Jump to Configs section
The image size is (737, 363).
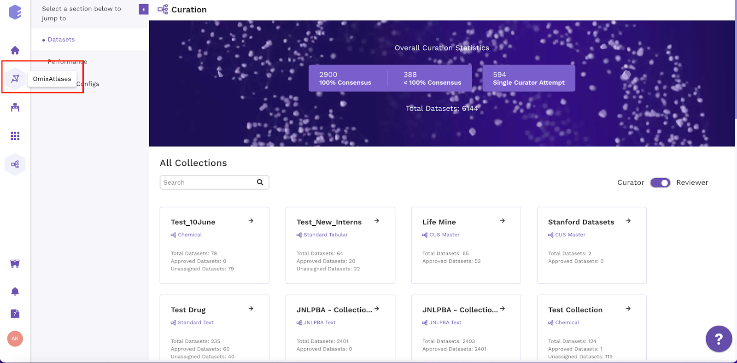click(88, 84)
